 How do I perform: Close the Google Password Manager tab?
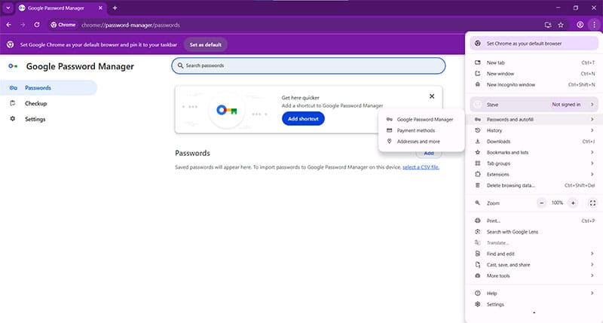(x=100, y=8)
